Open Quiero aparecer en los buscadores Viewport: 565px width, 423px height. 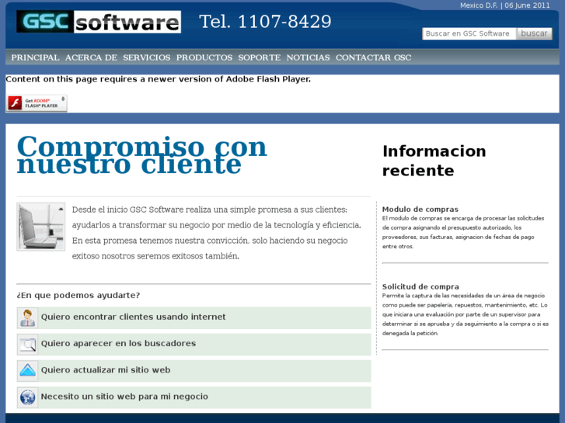[x=119, y=343]
